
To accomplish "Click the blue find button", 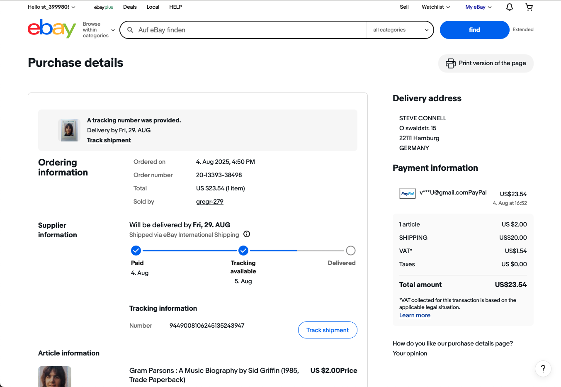I will pos(474,30).
